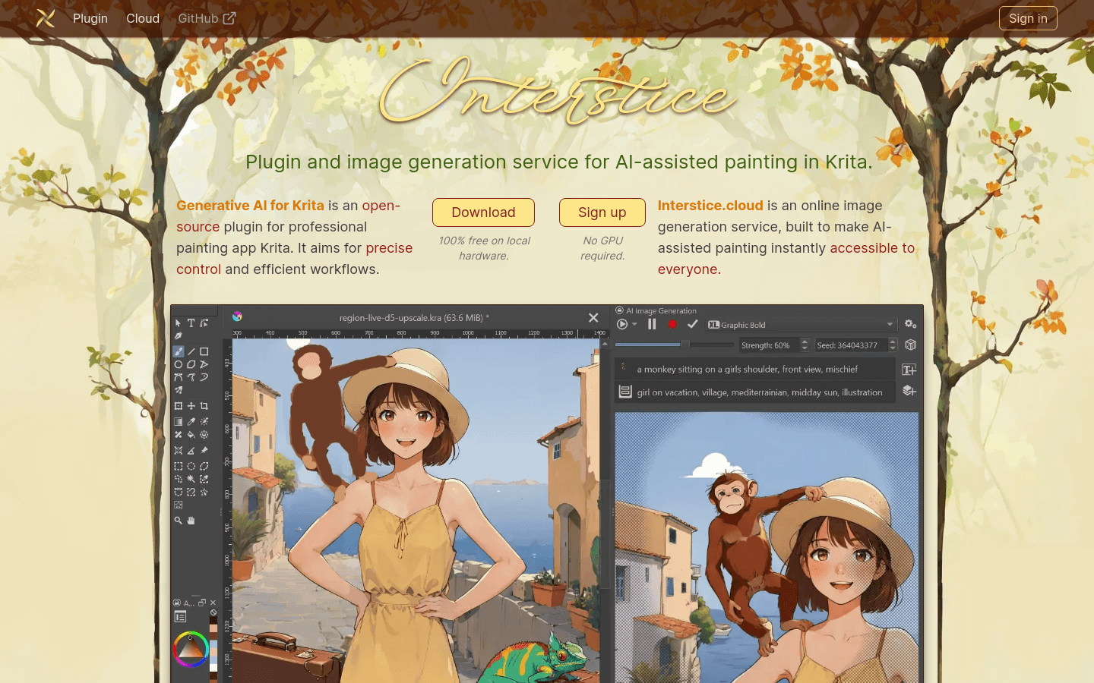Select the Color Sampler eyedropper tool

pos(191,422)
